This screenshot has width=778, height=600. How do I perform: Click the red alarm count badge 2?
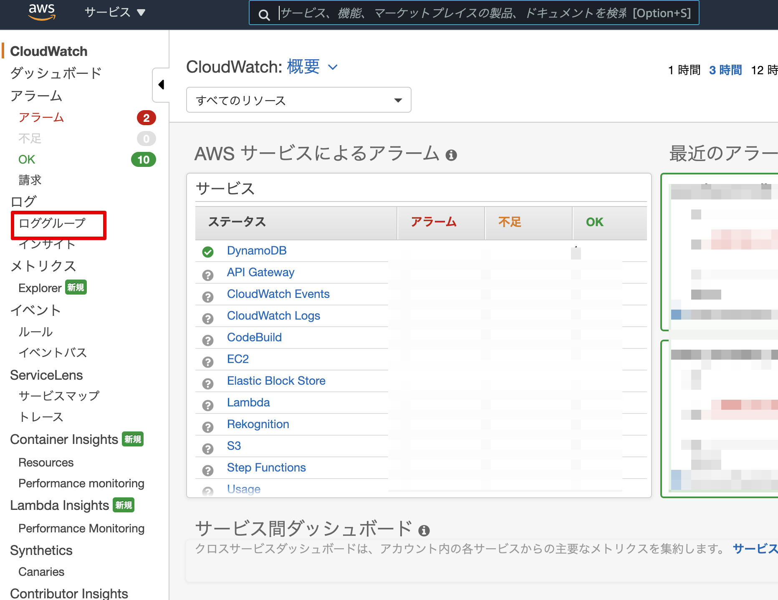tap(147, 118)
